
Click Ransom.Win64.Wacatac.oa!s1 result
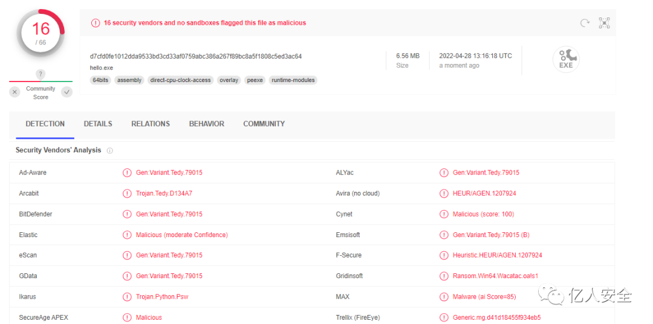click(x=496, y=276)
